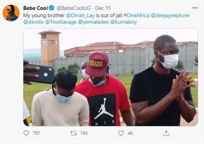Click the reply speech bubble icon
204x144 pixels.
click(26, 133)
